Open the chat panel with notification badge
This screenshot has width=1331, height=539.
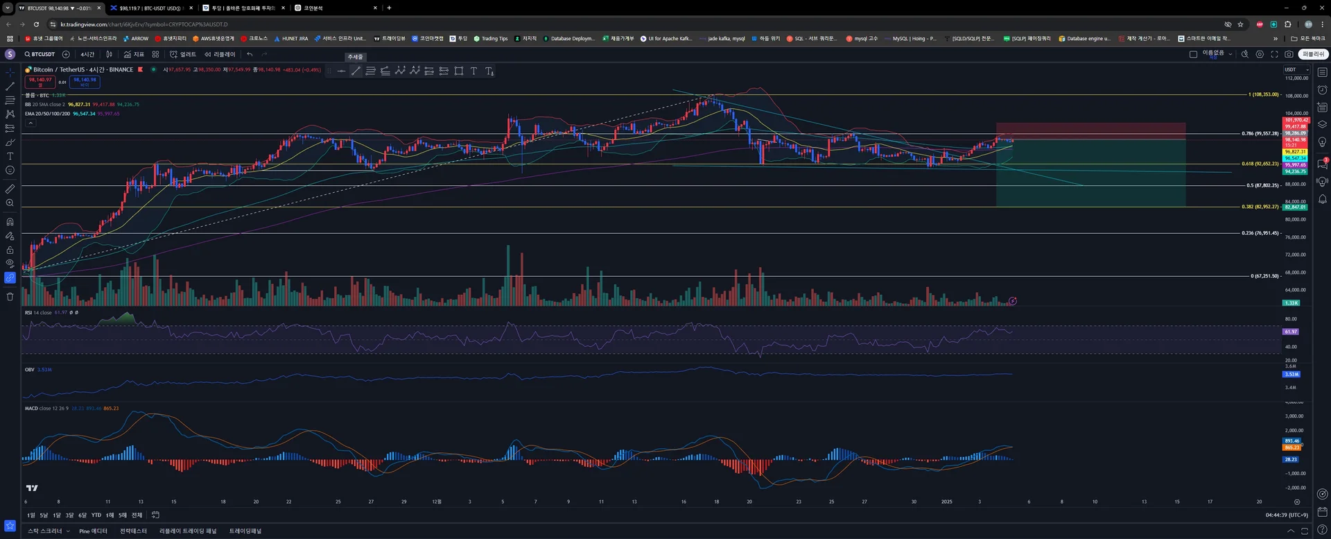coord(1322,164)
